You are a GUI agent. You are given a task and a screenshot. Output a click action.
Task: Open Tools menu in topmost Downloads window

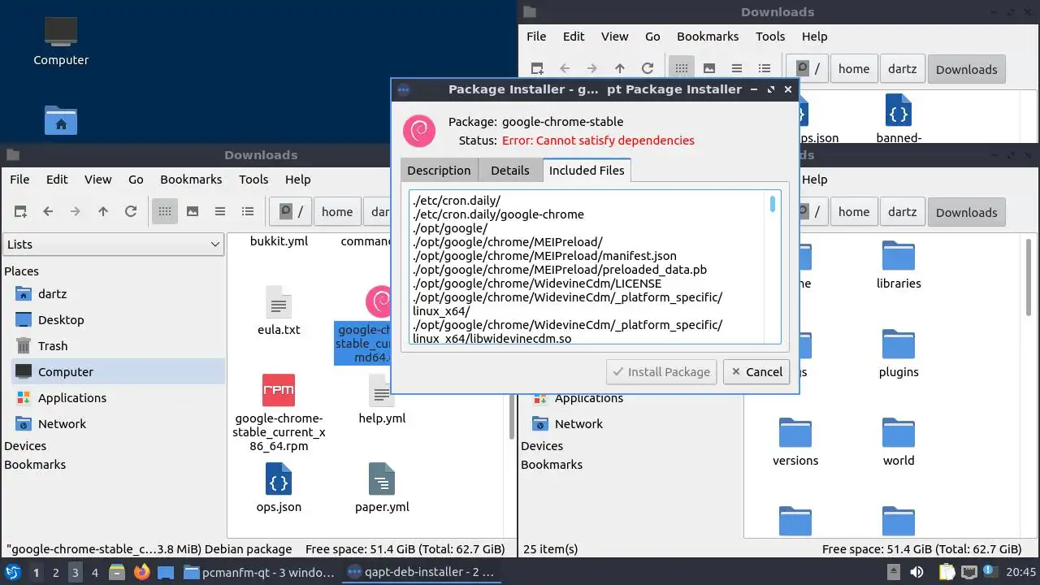[x=770, y=37]
